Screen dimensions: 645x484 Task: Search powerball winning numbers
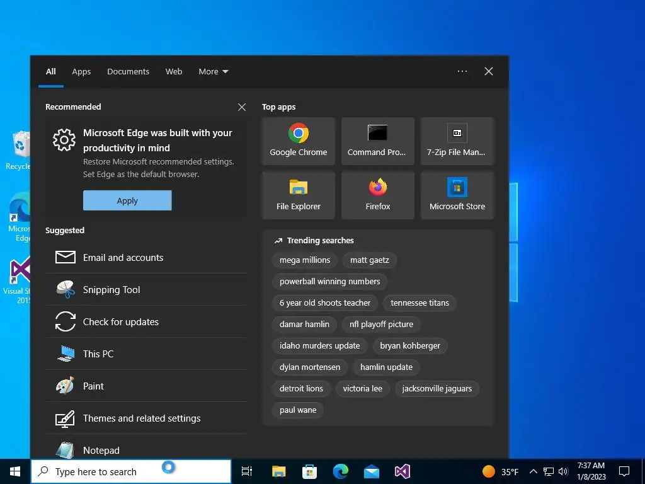(x=329, y=282)
